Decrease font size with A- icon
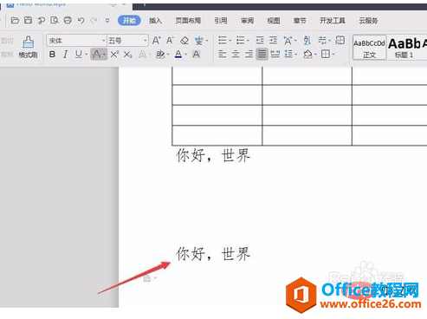Screen dimensions: 427x319 pos(170,41)
